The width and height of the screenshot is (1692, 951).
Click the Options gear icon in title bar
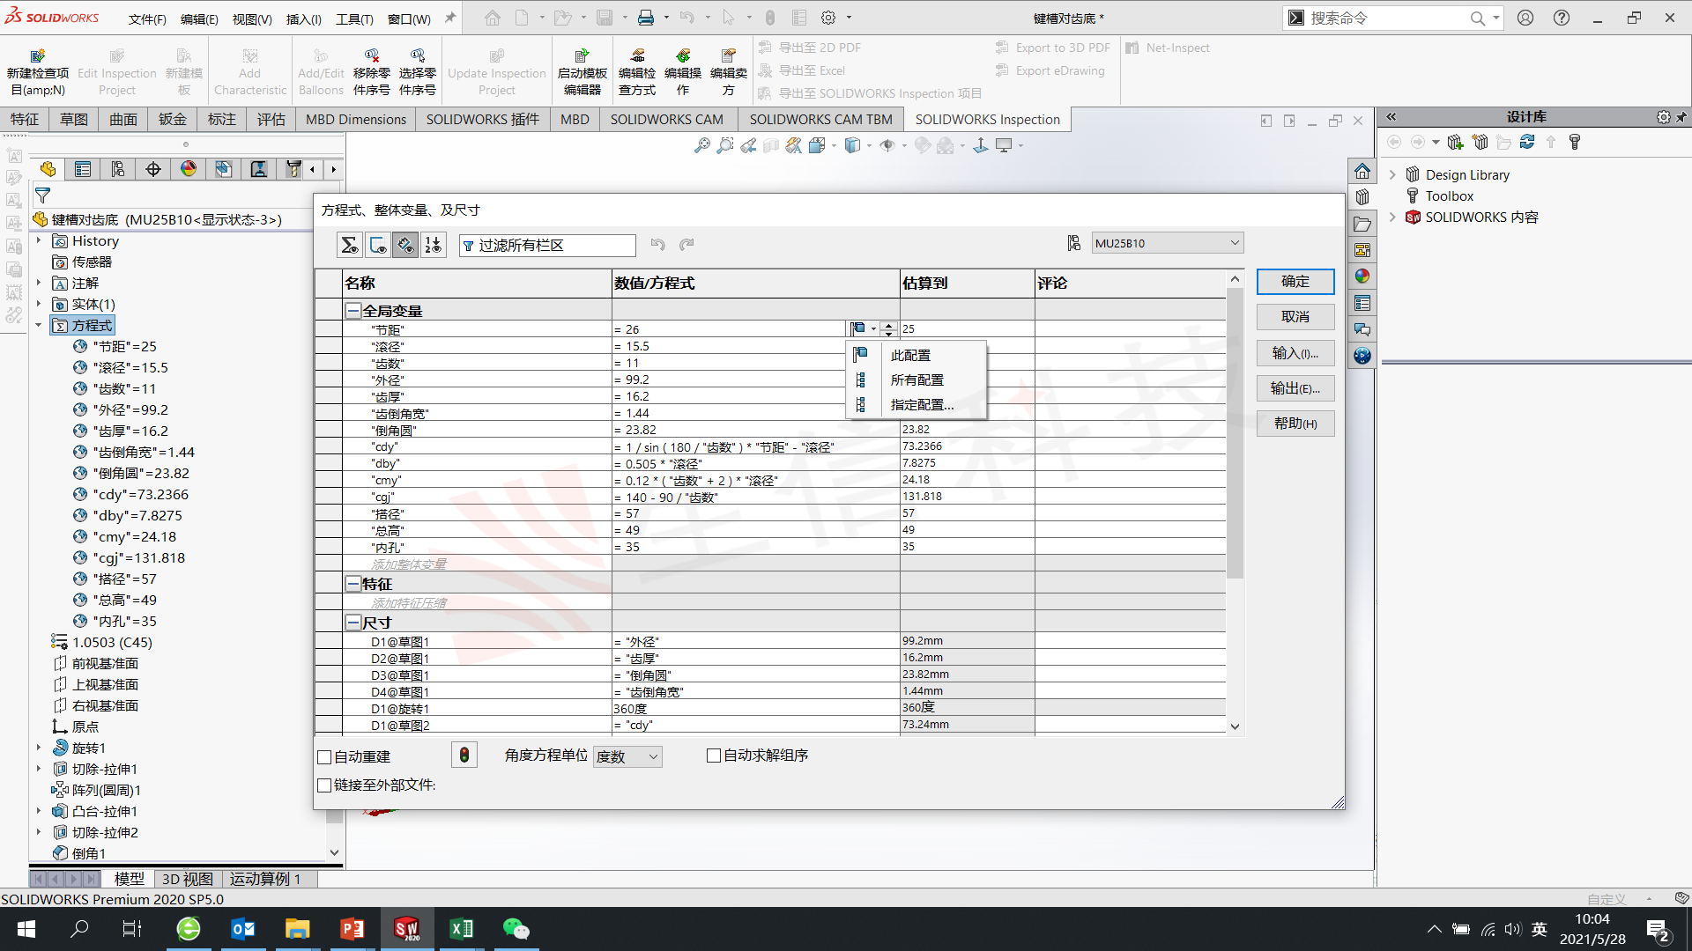pyautogui.click(x=828, y=18)
